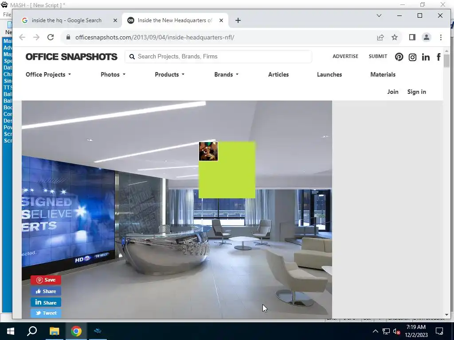454x340 pixels.
Task: Click the Join link
Action: coord(393,92)
